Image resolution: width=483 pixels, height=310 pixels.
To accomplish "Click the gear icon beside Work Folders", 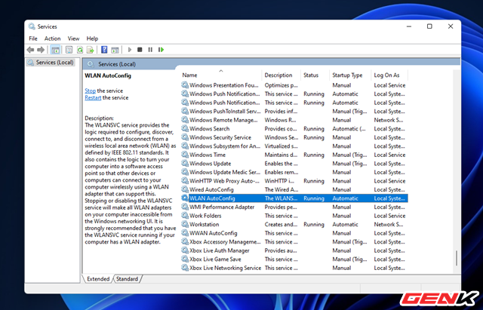I will click(x=185, y=216).
